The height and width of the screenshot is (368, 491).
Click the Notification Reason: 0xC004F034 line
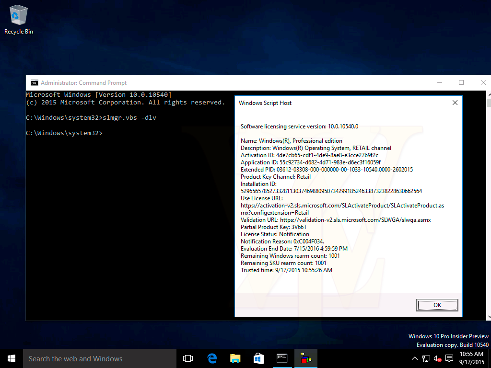[x=282, y=241]
